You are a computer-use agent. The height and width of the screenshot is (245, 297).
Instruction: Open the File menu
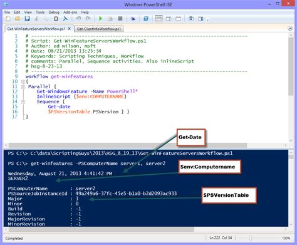click(x=7, y=12)
